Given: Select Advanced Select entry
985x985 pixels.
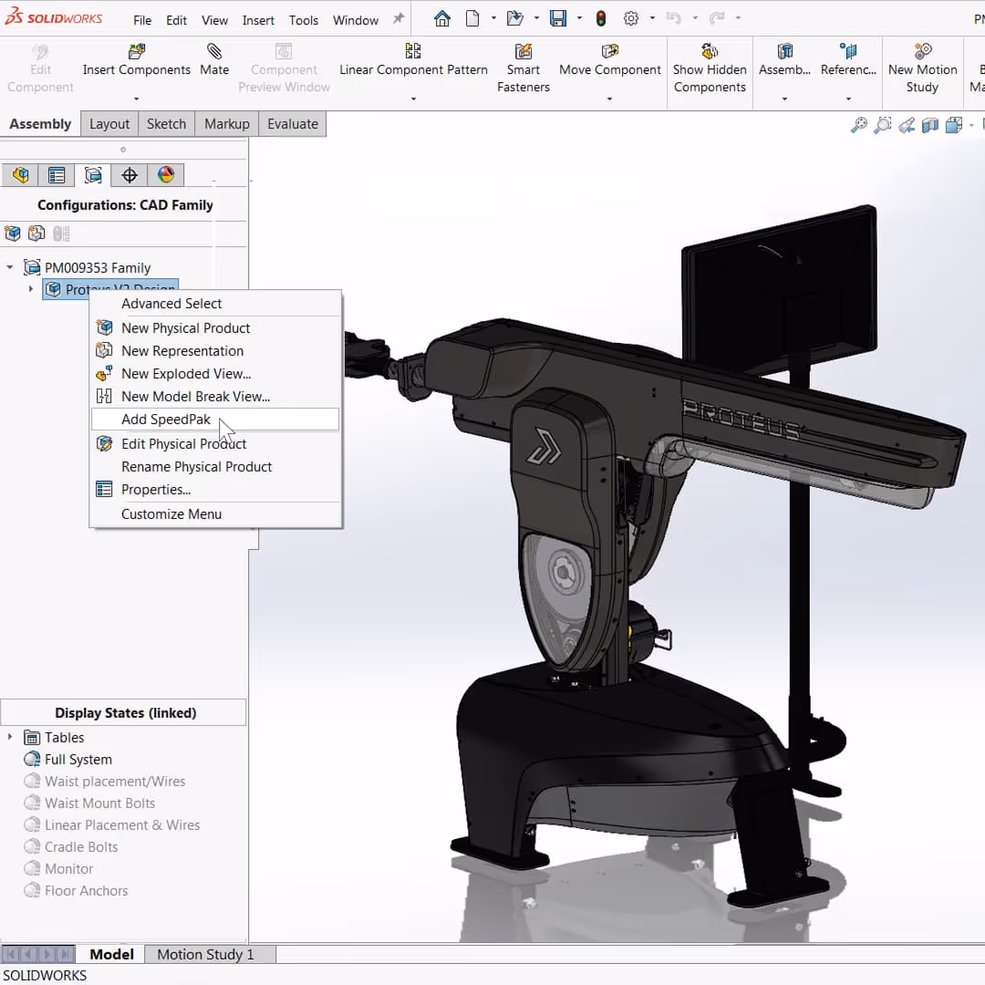Looking at the screenshot, I should click(x=215, y=304).
